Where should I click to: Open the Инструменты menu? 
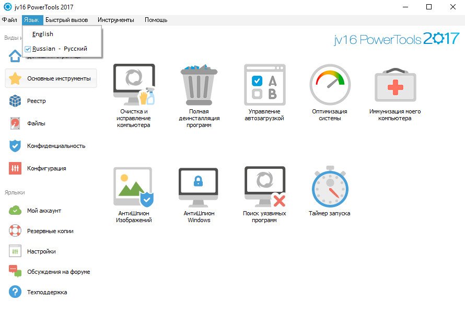[116, 20]
